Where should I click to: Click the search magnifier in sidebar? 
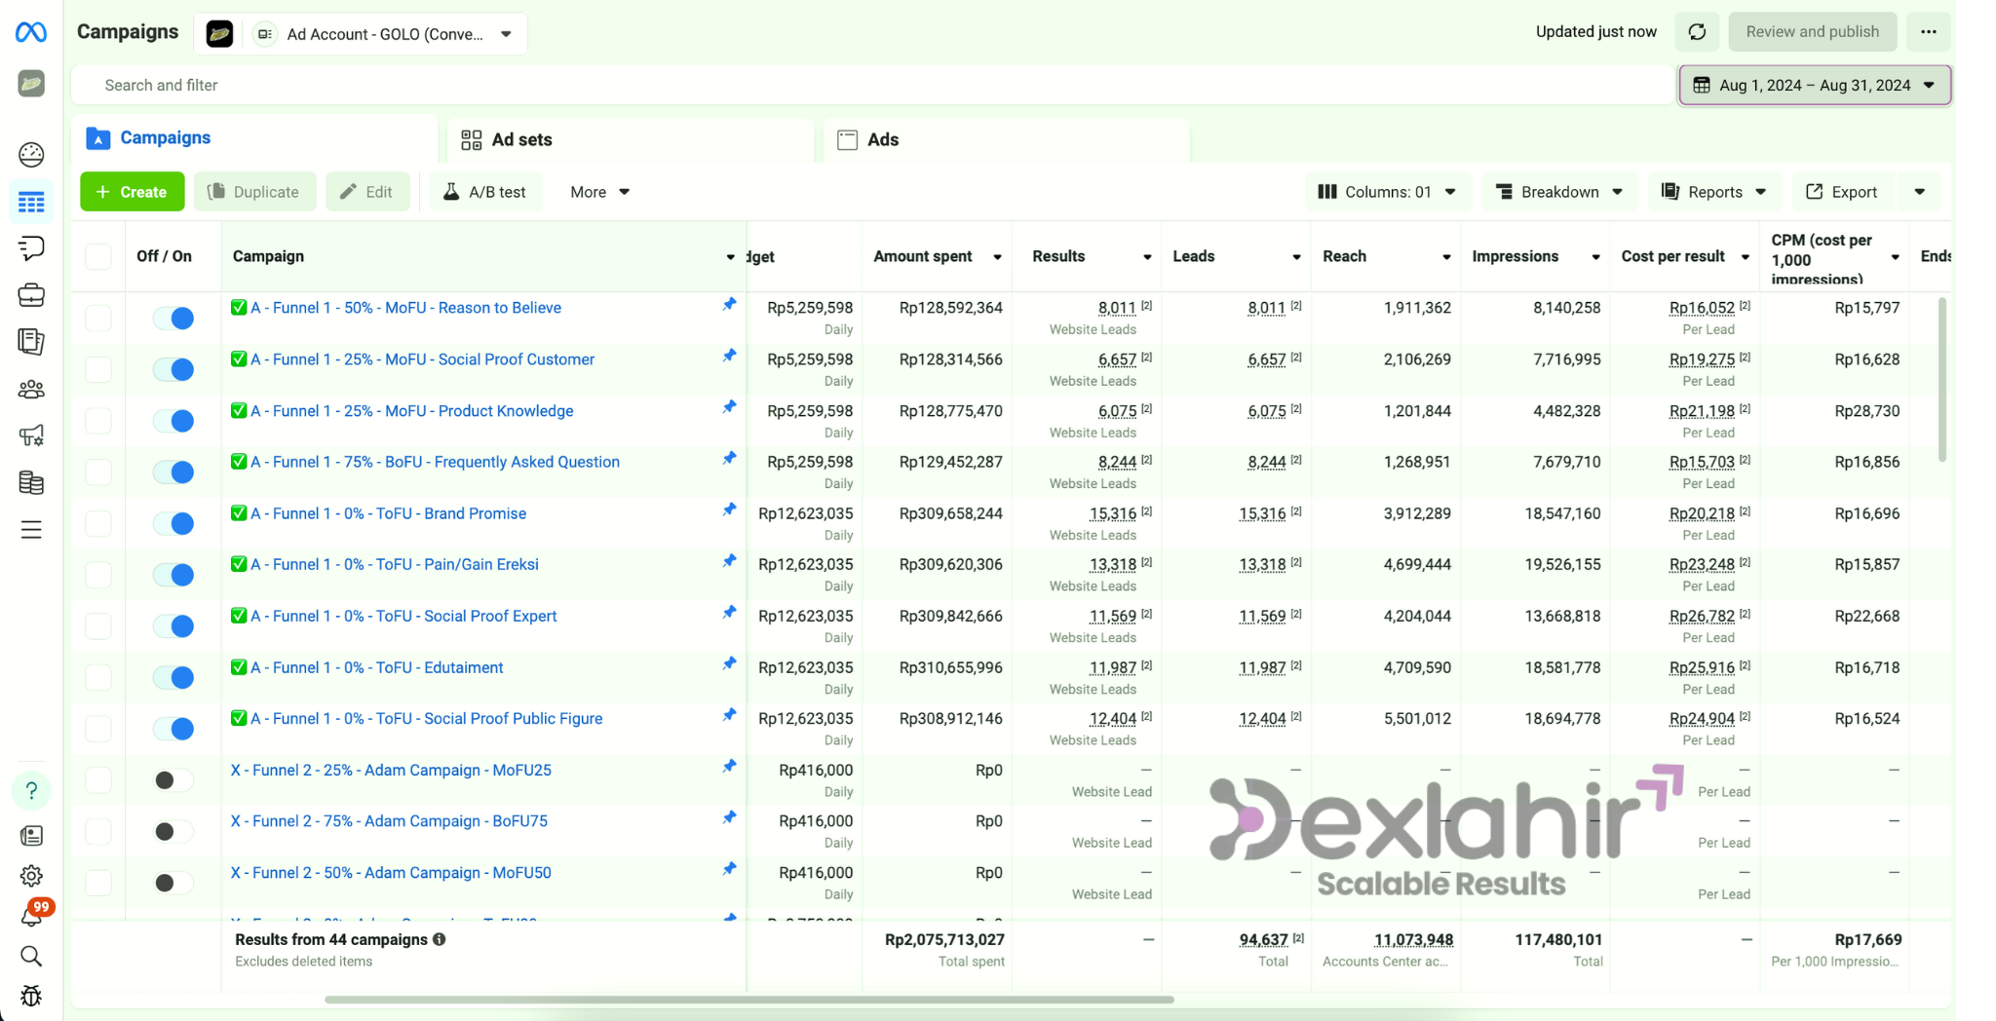pyautogui.click(x=31, y=956)
